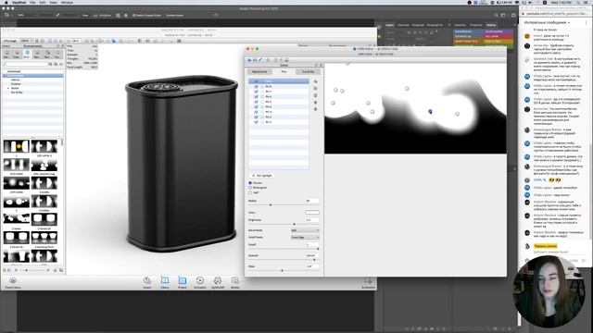Toggle checkbox of the last pin row
593x333 pixels.
pyautogui.click(x=256, y=122)
